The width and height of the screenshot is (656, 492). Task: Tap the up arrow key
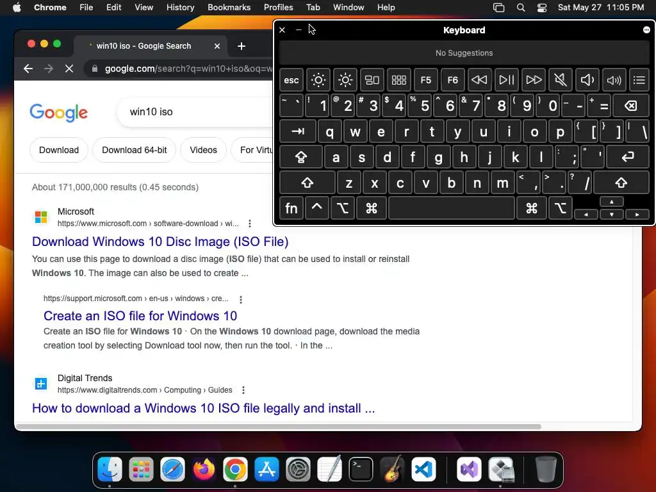tap(612, 202)
